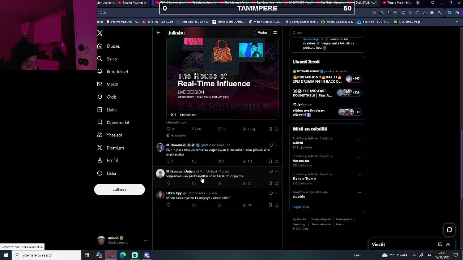The height and width of the screenshot is (260, 463).
Task: Open more options on M.Dabola reply
Action: click(x=277, y=145)
